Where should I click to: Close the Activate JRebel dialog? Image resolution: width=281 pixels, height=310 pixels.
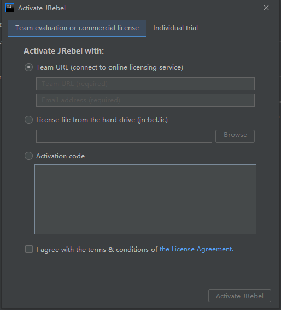click(266, 8)
